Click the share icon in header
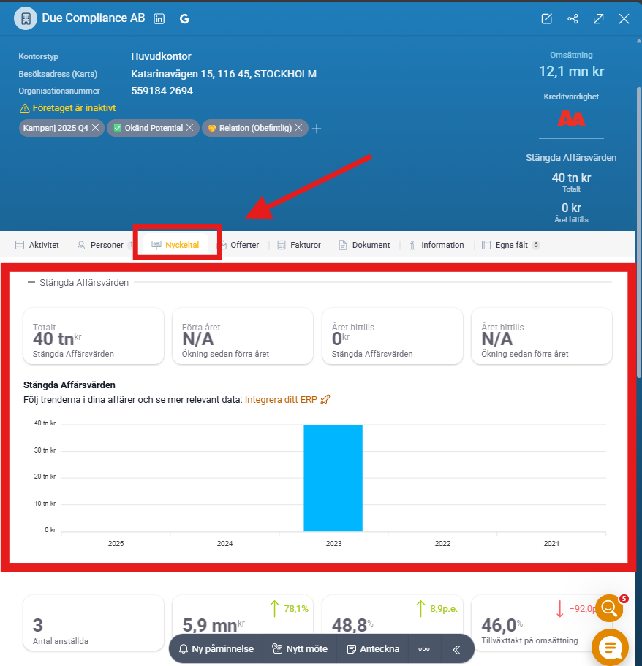The image size is (642, 666). pyautogui.click(x=573, y=19)
